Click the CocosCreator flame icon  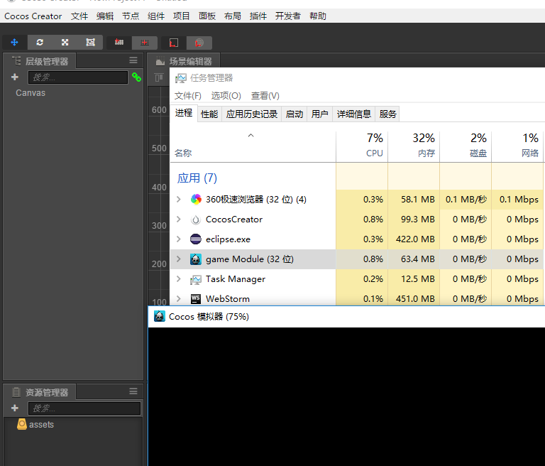click(196, 220)
